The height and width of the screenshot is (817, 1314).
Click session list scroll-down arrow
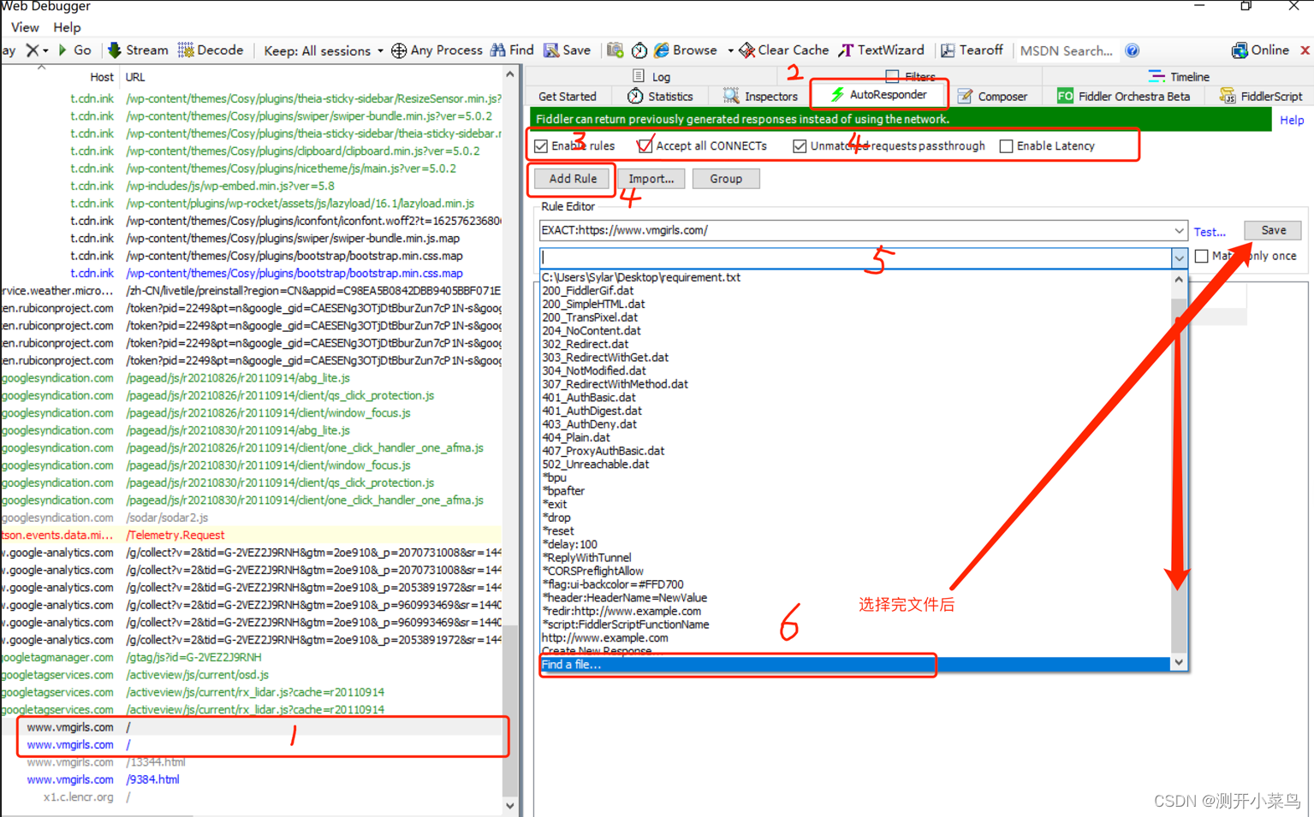[x=510, y=805]
